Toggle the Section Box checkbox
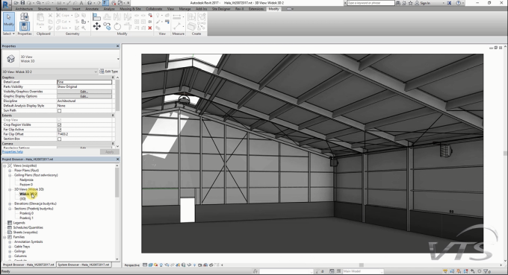Viewport: 508px width, 275px height. (x=59, y=139)
